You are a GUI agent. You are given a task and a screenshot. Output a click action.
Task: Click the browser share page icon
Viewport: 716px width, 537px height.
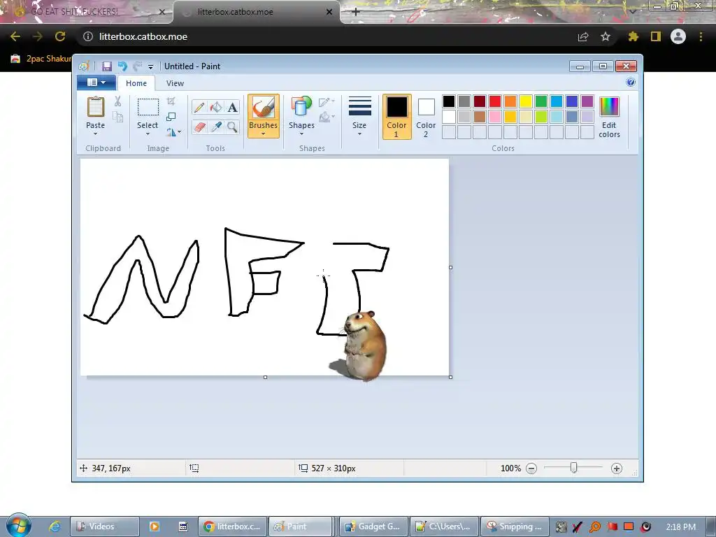(x=583, y=36)
